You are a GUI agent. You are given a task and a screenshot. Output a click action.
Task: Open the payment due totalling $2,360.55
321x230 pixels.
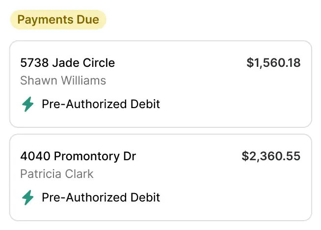(x=160, y=177)
